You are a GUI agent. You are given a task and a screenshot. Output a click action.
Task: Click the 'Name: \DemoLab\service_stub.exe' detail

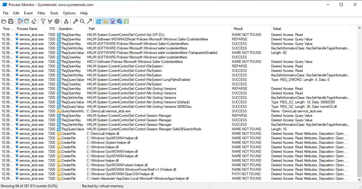[x=297, y=111]
